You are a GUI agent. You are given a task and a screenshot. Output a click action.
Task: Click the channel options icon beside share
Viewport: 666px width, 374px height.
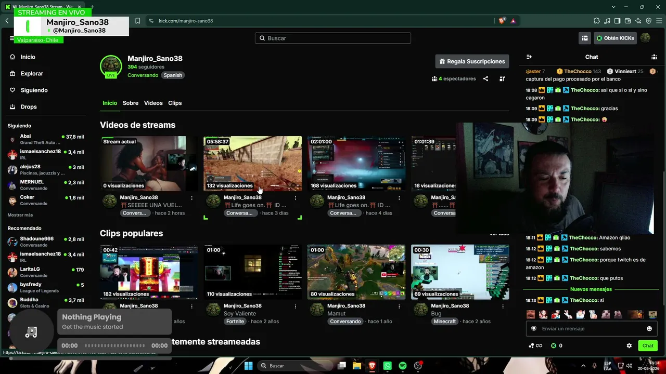click(x=502, y=79)
